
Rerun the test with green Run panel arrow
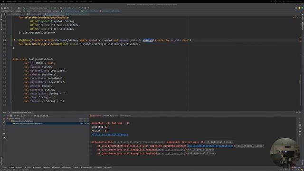coord(4,116)
